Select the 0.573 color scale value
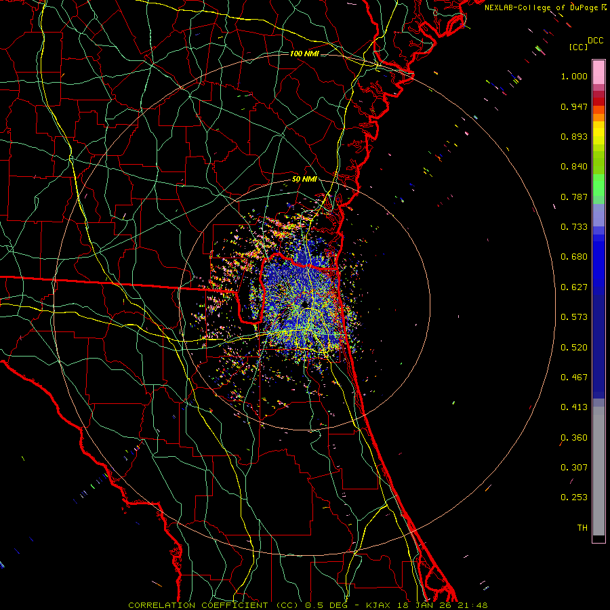Viewport: 610px width, 610px height. 574,317
